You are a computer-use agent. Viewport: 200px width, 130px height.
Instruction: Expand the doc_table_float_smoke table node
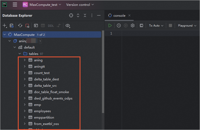click(x=25, y=92)
